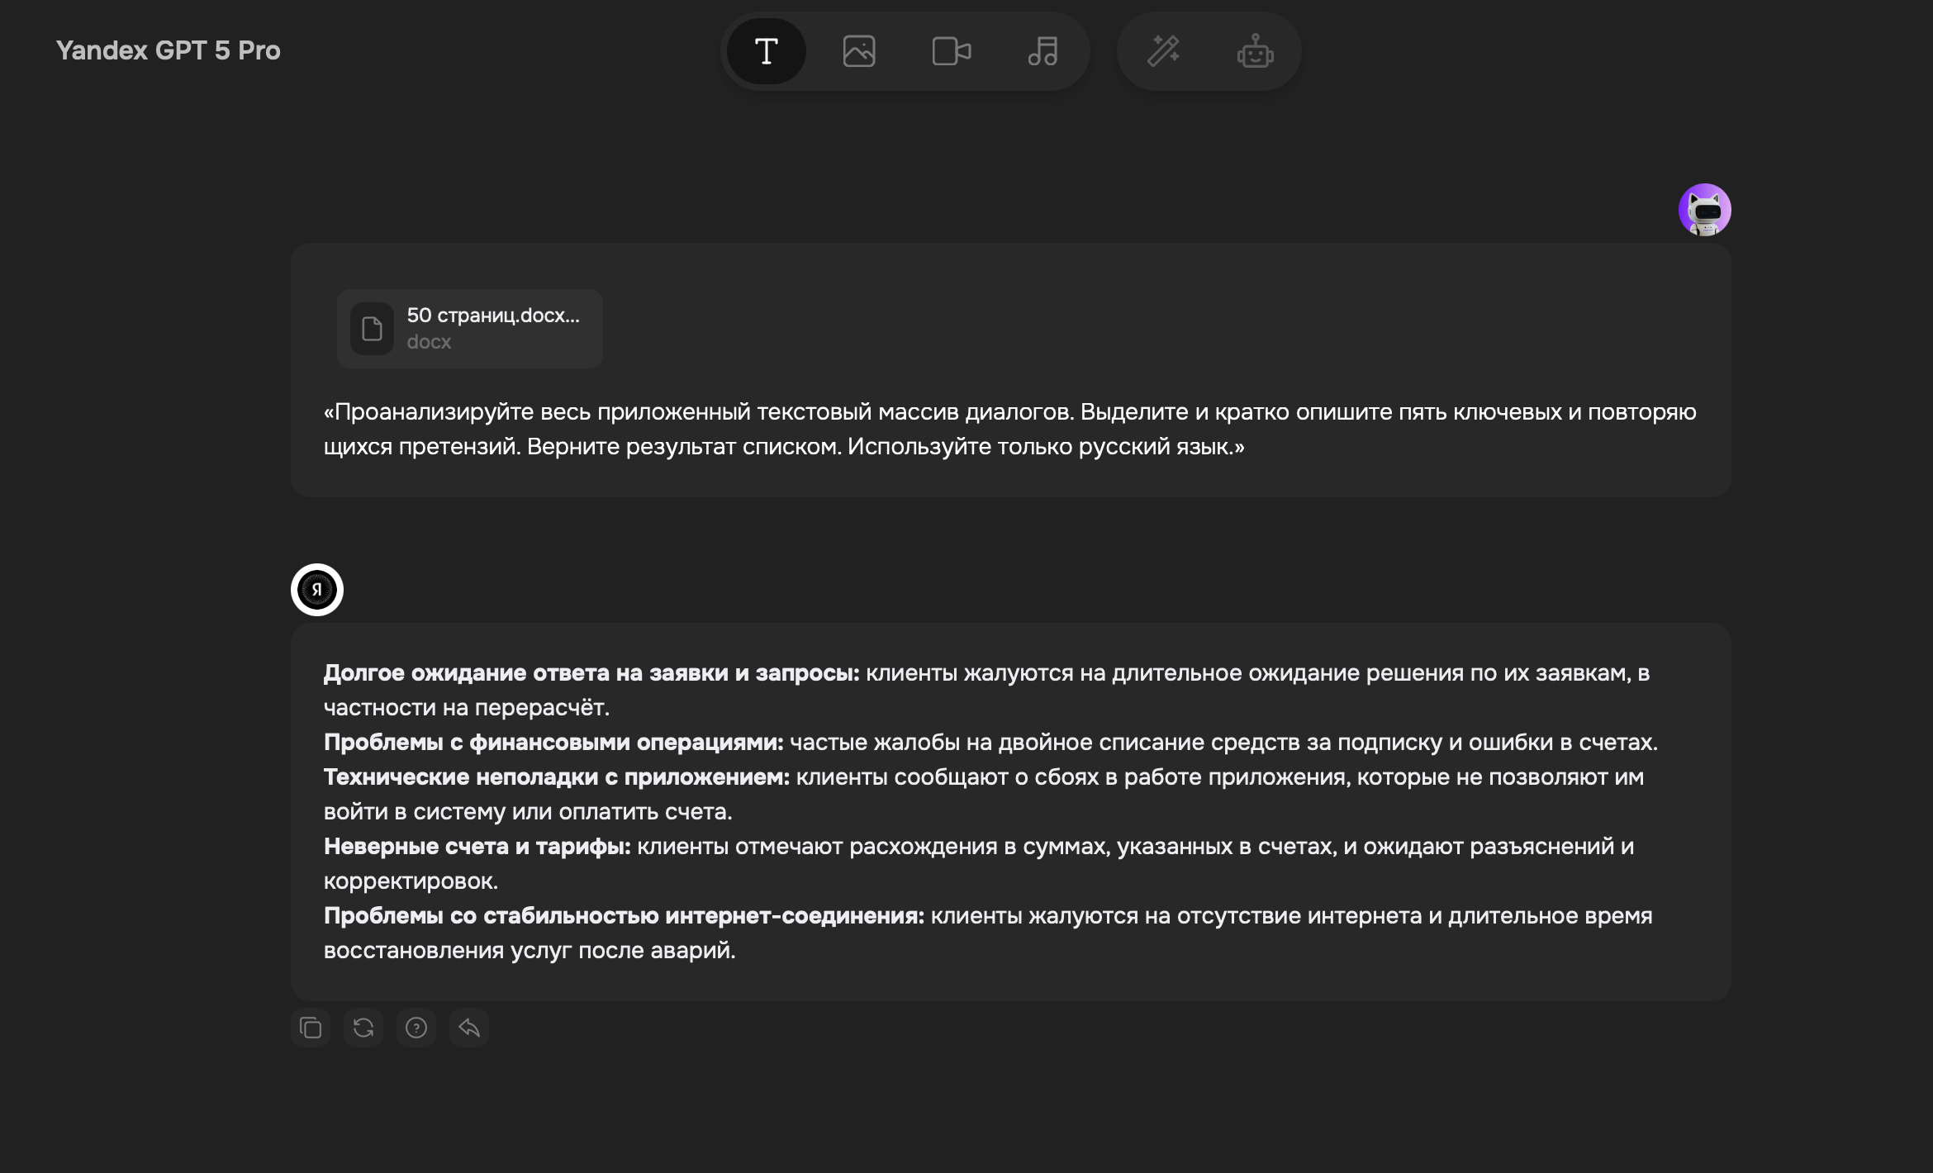
Task: Click the user prompt message text
Action: [x=1008, y=429]
